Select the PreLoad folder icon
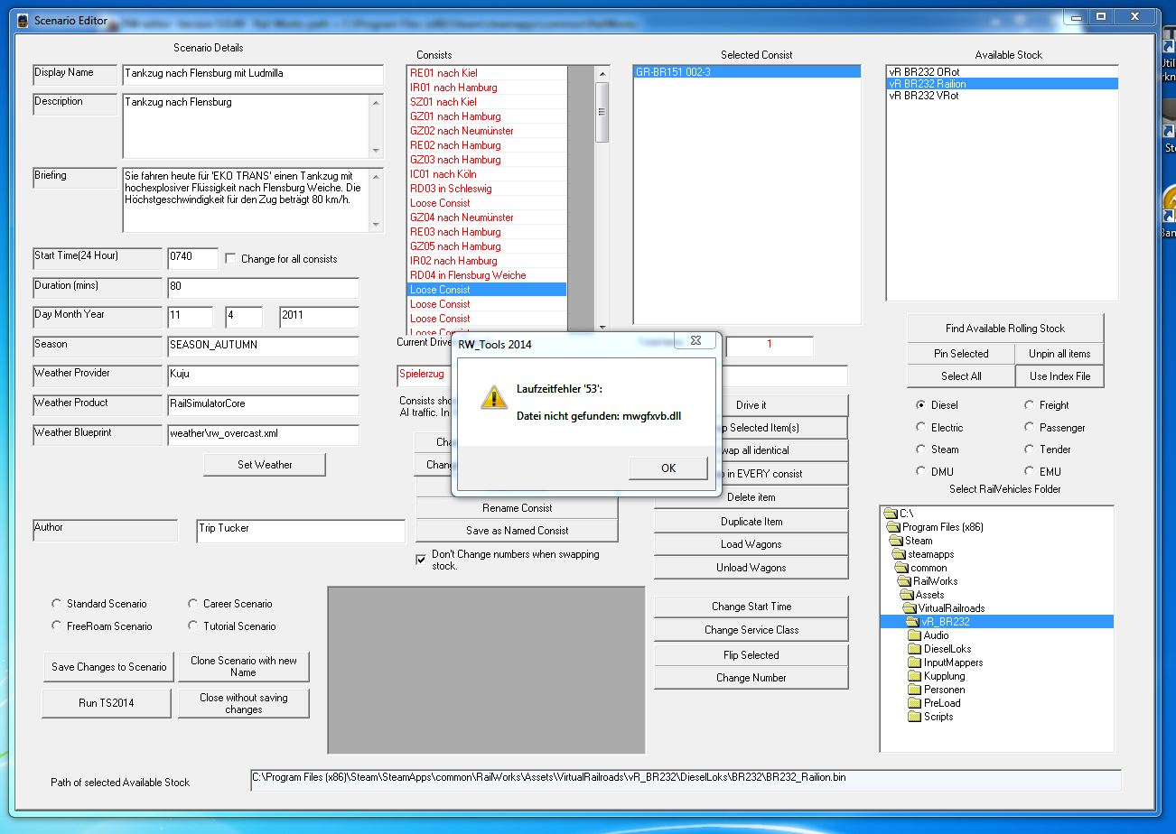 (915, 703)
